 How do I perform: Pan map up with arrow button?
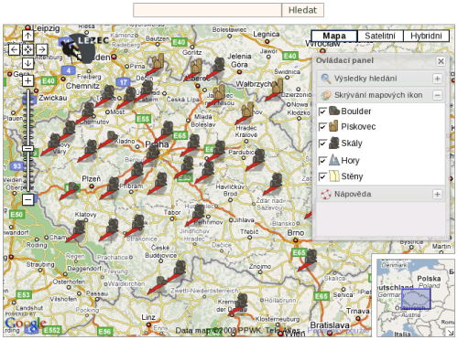click(x=27, y=36)
